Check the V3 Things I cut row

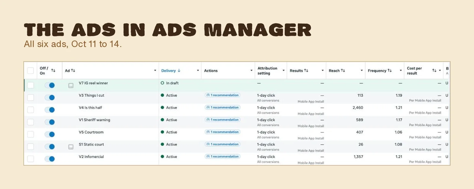coord(31,97)
